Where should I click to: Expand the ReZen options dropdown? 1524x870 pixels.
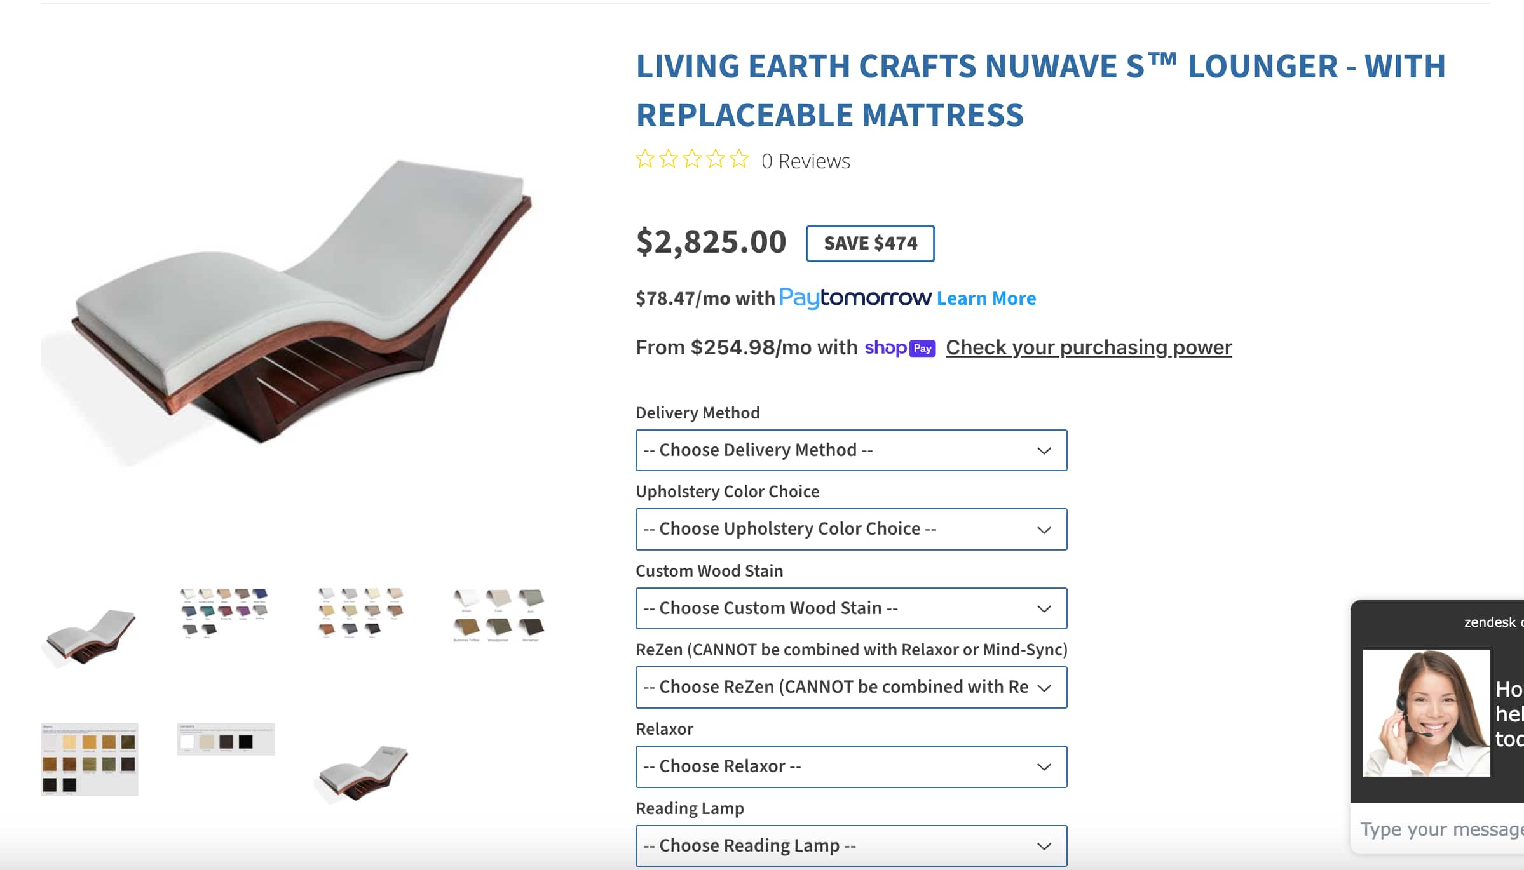click(851, 687)
